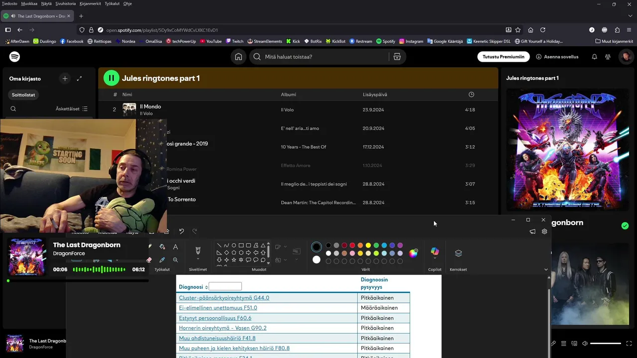Play the Il Mondo track row

[298, 109]
